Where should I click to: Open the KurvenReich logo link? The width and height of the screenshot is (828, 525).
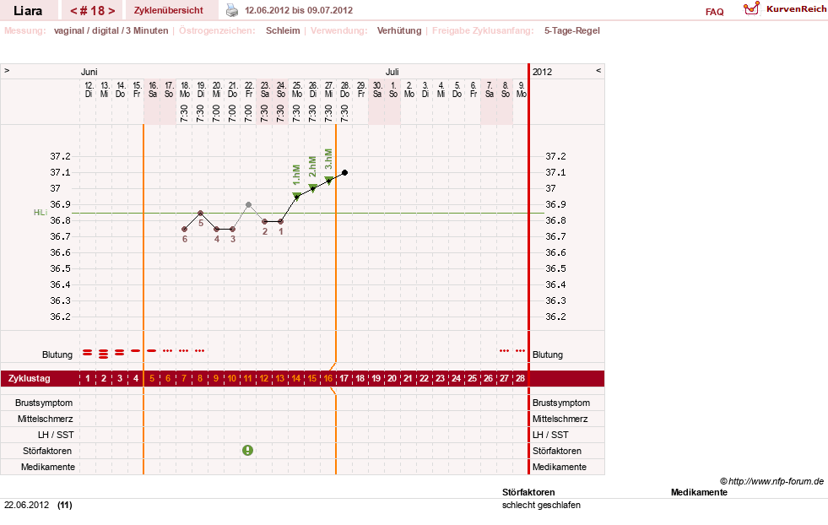[785, 9]
